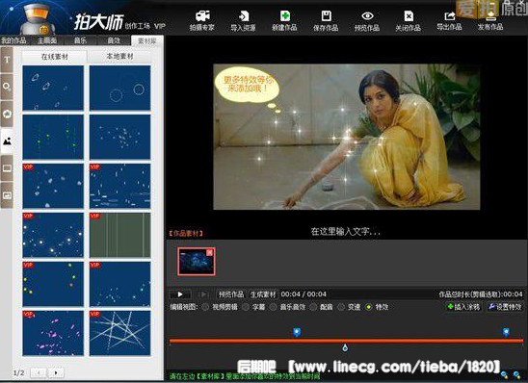Viewport: 528px width, 383px height.
Task: Choose the green falling dots effect thumbnail
Action: [x=53, y=137]
